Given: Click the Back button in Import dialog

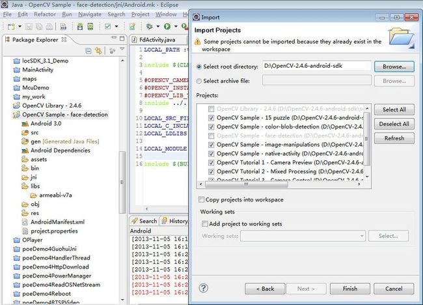Looking at the screenshot, I should pyautogui.click(x=265, y=289).
